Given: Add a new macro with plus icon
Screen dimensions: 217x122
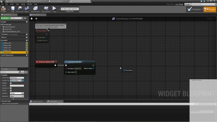Looking at the screenshot, I should click(27, 37).
